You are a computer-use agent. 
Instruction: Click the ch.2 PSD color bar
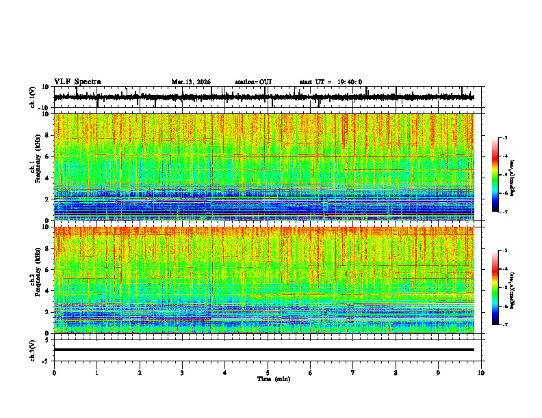(495, 288)
